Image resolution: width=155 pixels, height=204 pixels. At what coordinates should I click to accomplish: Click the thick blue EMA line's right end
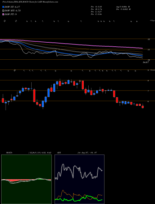tap(142, 56)
